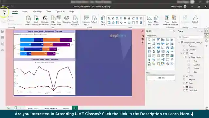Expand the ribbon visuals gallery arrow

coord(144,21)
